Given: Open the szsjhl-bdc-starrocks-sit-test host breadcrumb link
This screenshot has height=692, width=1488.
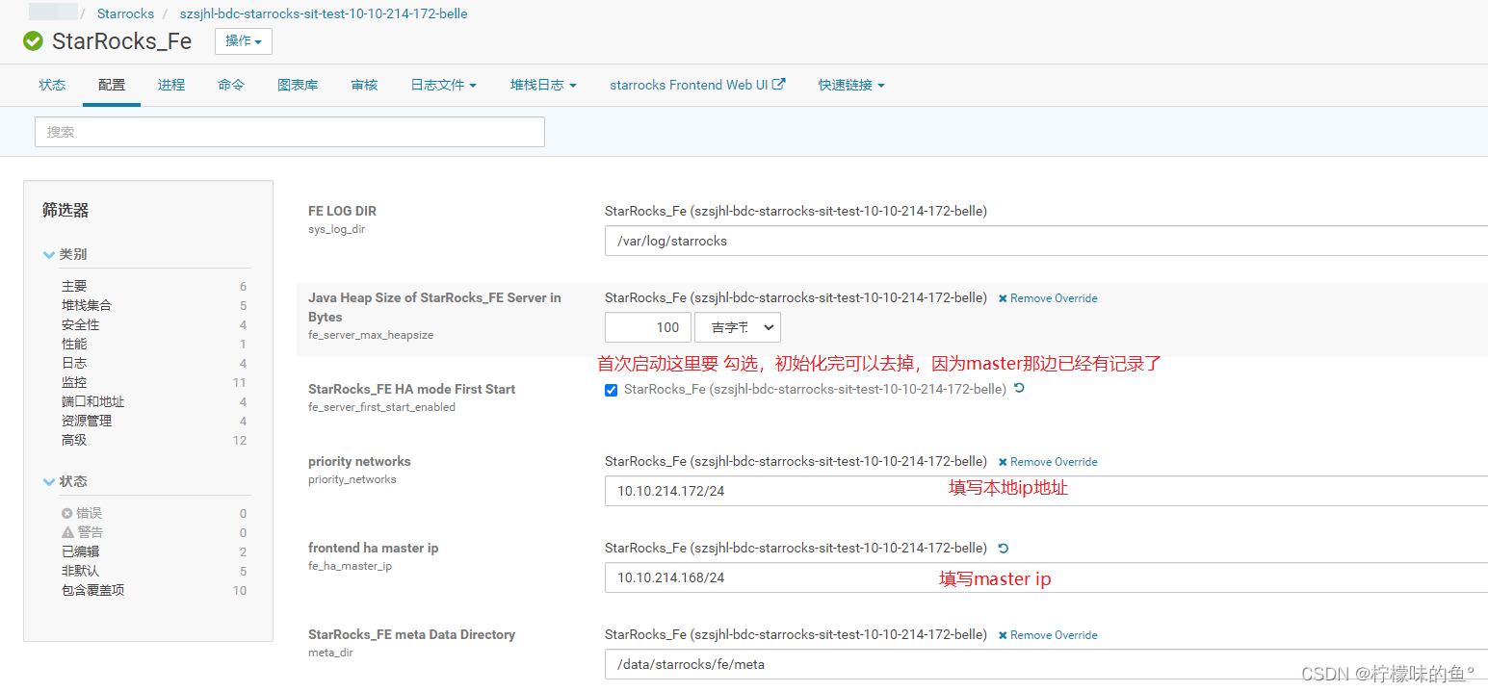Looking at the screenshot, I should [x=324, y=13].
